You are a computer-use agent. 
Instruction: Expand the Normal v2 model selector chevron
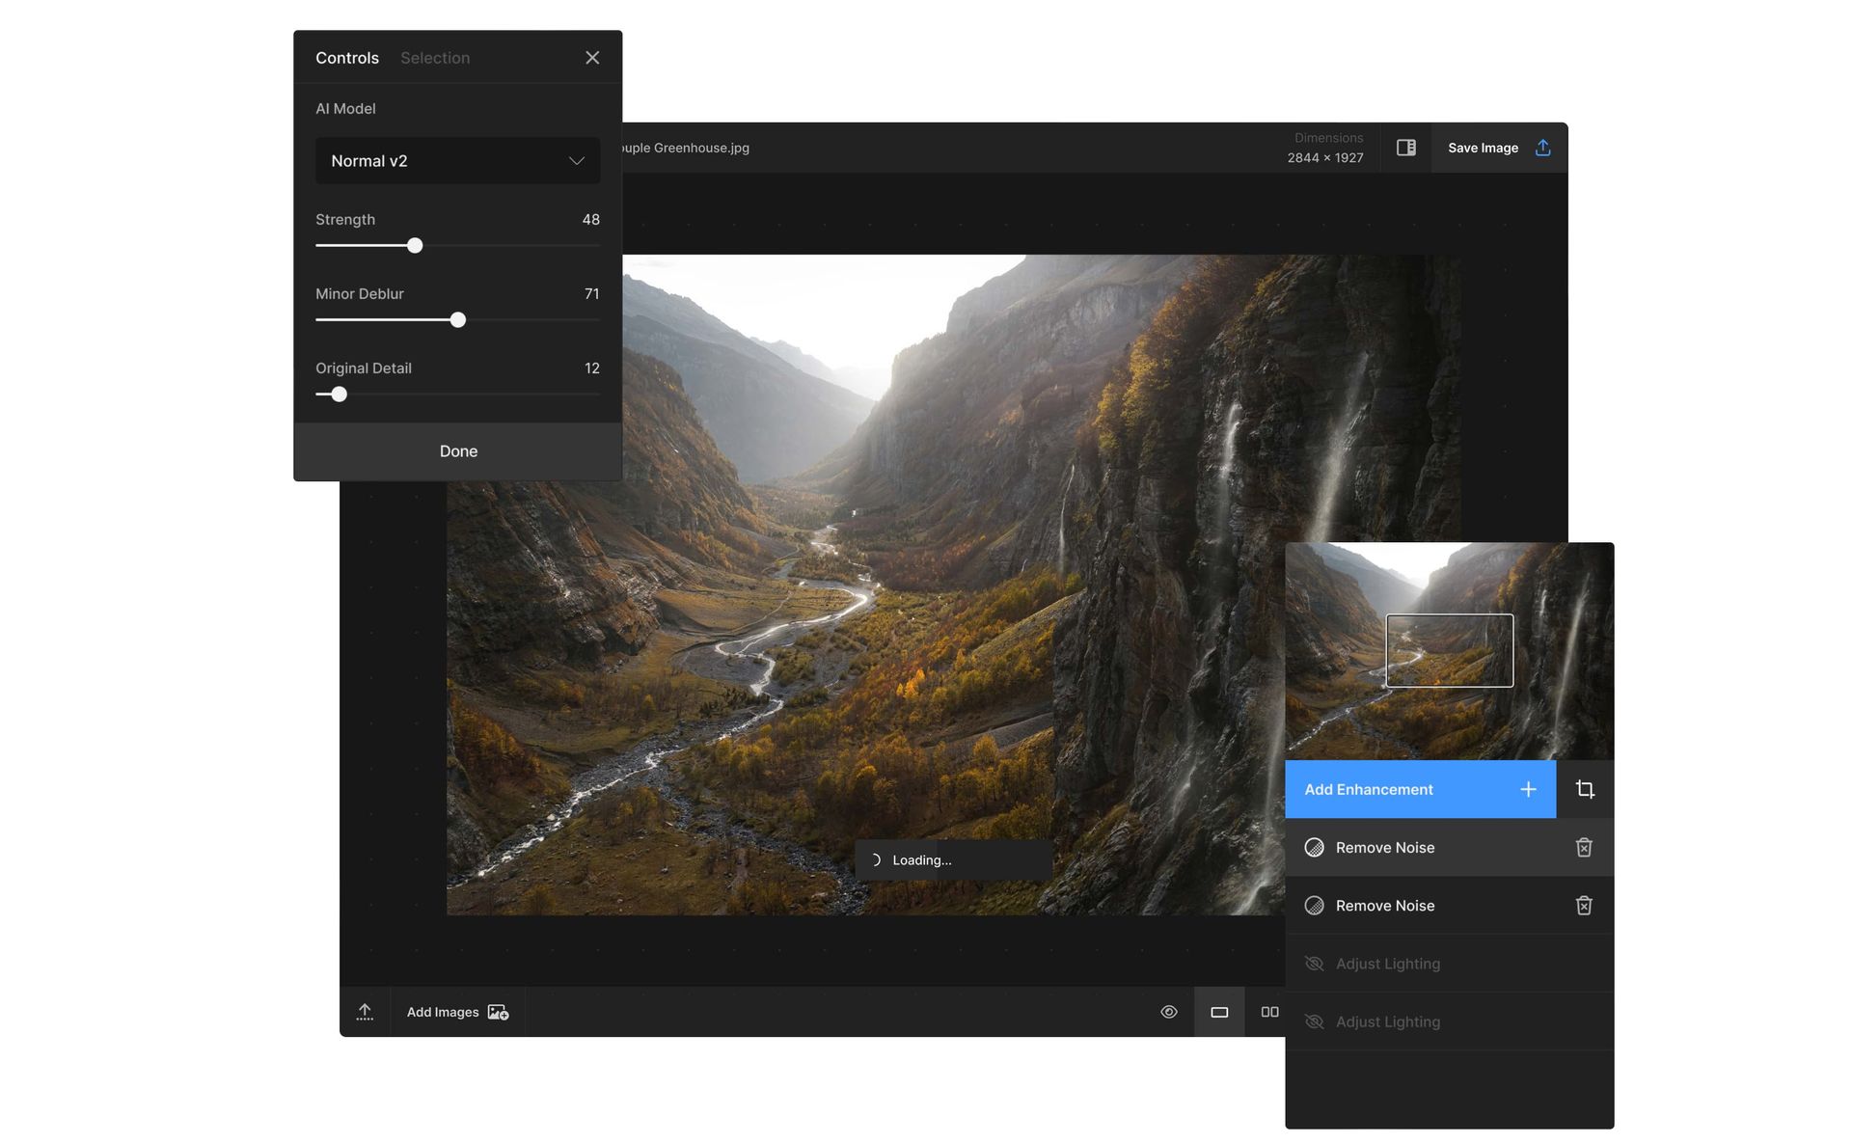(x=576, y=161)
